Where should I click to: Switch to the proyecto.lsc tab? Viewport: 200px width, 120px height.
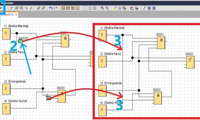click(x=7, y=15)
